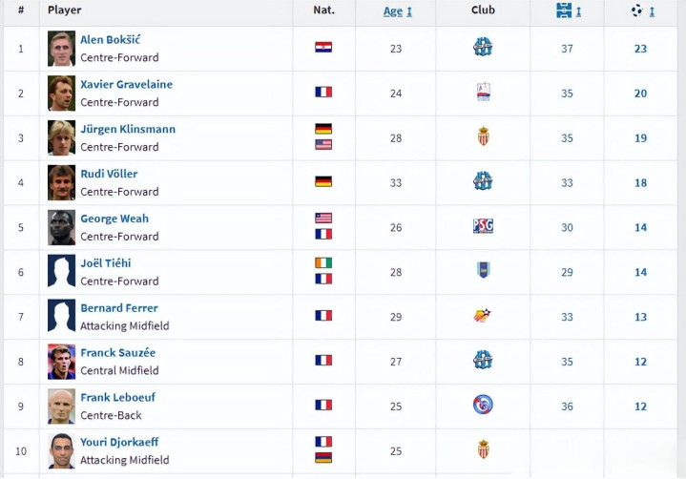Click Marseille crest in Alen Bokšić's row
Screen dimensions: 686x479
(483, 47)
